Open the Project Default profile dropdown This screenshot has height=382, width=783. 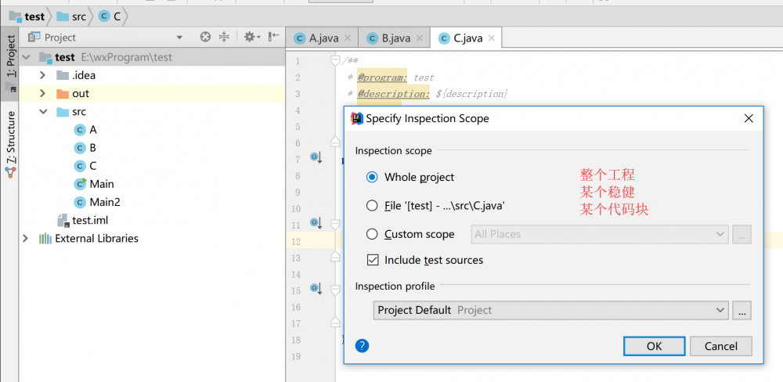coord(551,310)
